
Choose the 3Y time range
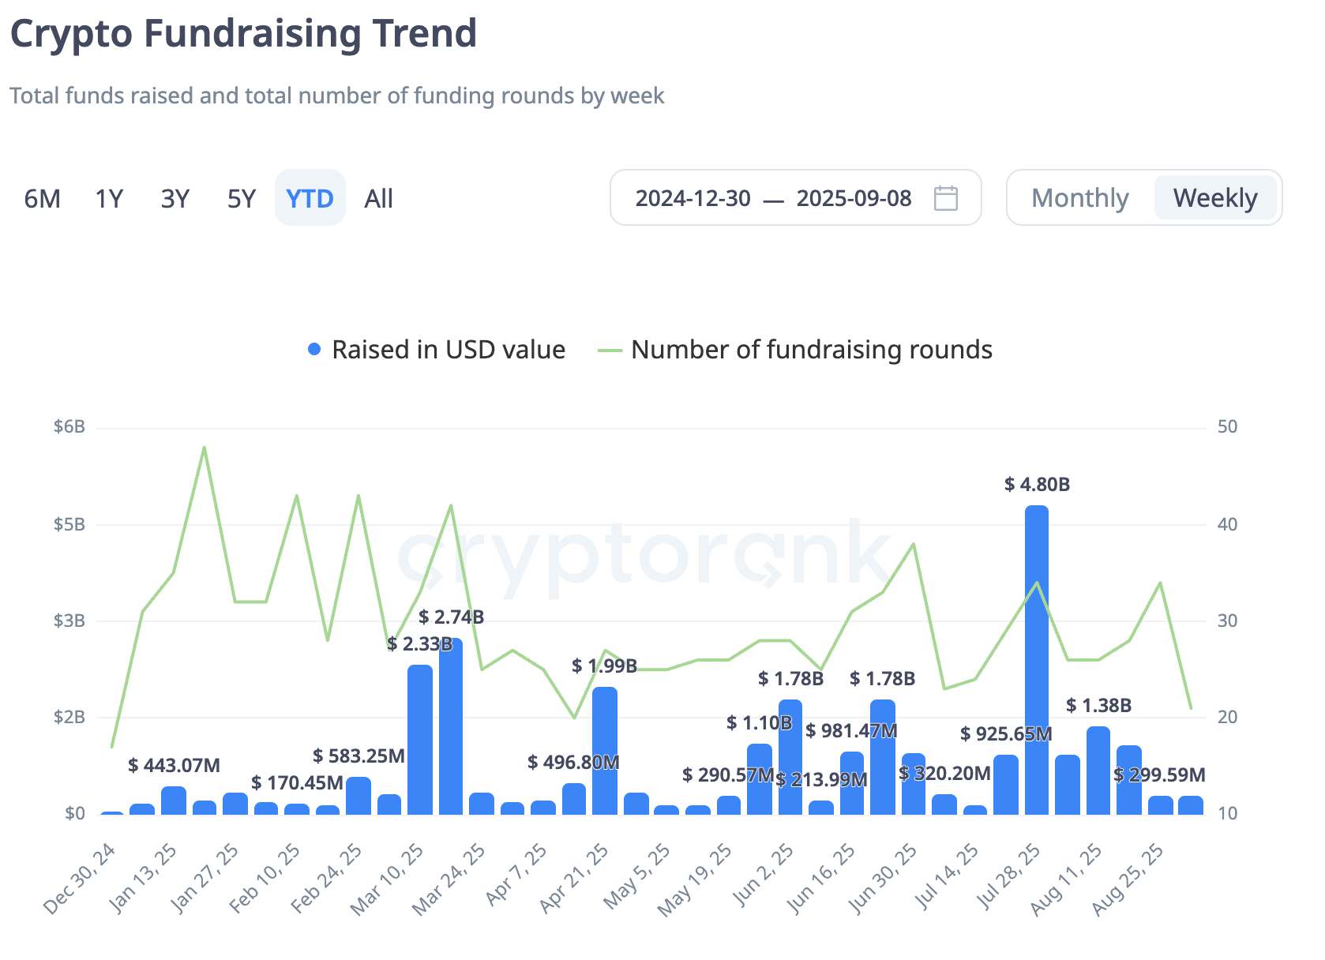[175, 199]
